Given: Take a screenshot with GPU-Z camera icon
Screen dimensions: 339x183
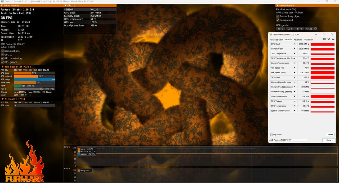Looking at the screenshot, I should (324, 39).
